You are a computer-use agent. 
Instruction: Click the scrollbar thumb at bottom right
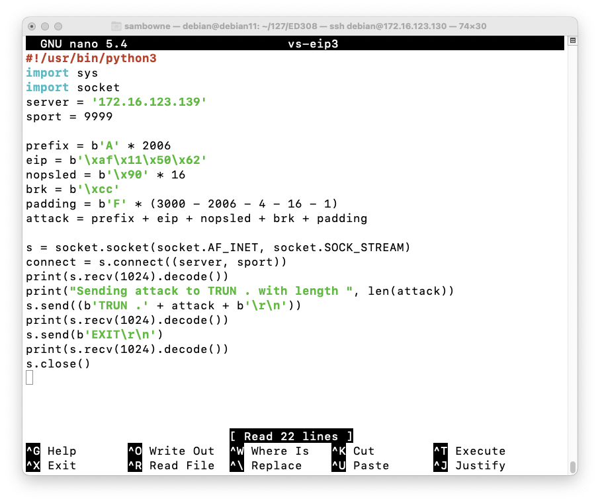(572, 467)
